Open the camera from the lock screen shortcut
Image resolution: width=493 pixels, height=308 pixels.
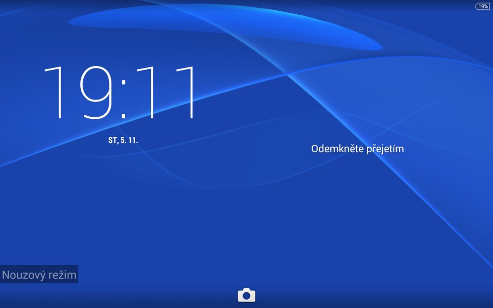point(246,295)
